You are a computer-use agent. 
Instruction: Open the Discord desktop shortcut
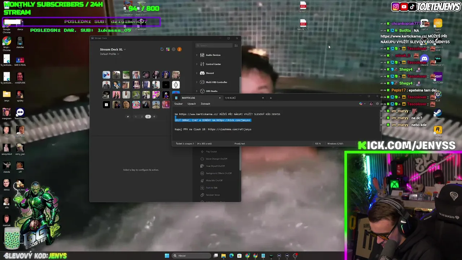(x=424, y=60)
